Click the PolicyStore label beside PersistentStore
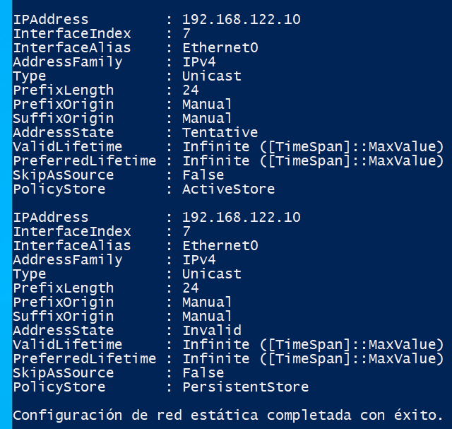 click(x=59, y=387)
